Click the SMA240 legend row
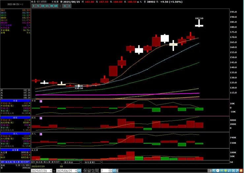Screen dimensions: 244x173 [x=15, y=23]
